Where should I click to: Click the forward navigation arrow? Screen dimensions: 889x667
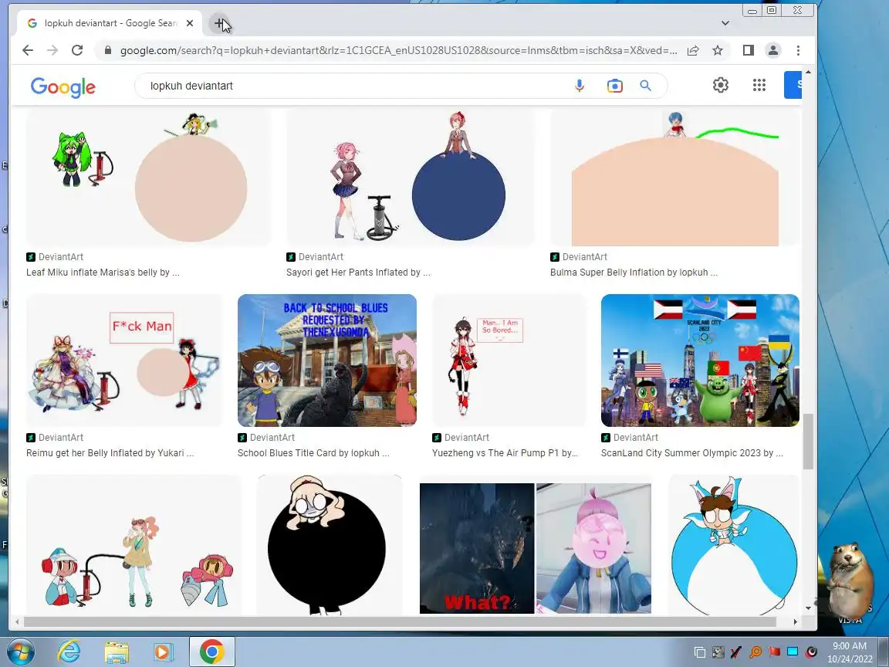point(52,50)
